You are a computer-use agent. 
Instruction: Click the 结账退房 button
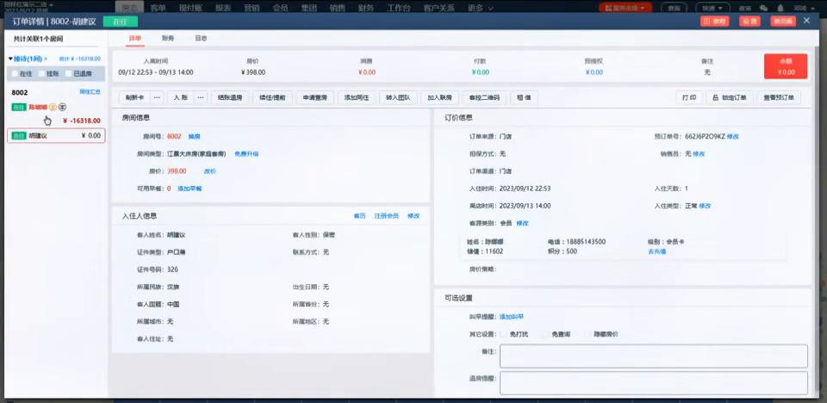230,97
